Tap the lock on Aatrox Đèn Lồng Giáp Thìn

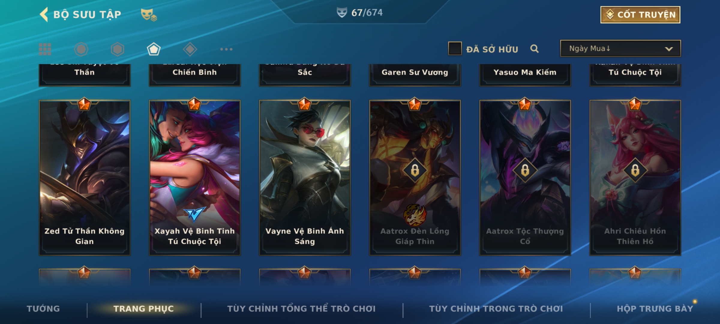tap(415, 170)
